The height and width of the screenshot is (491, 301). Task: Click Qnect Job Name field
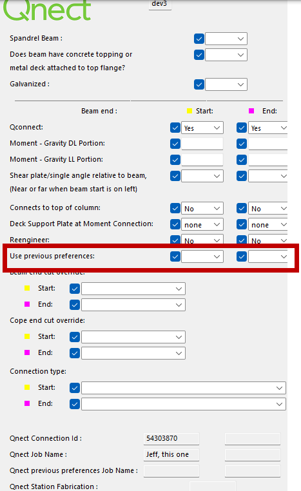[171, 455]
